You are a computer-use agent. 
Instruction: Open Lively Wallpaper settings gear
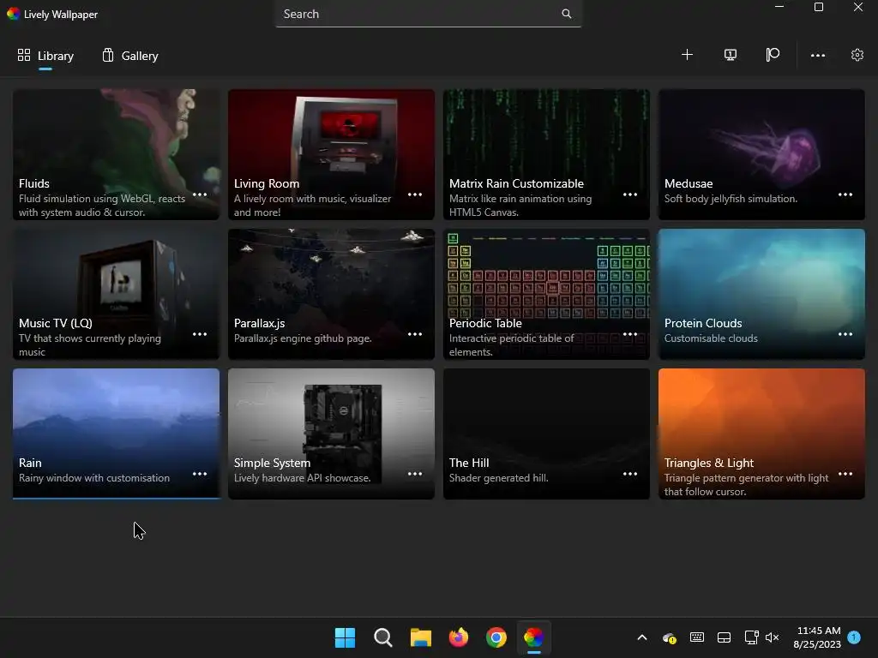pyautogui.click(x=857, y=55)
